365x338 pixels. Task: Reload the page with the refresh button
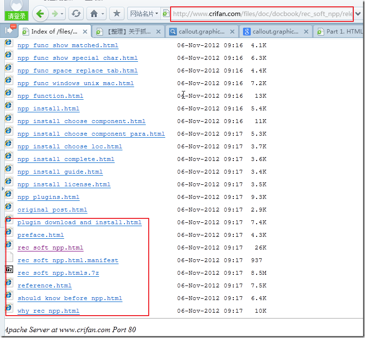[76, 14]
